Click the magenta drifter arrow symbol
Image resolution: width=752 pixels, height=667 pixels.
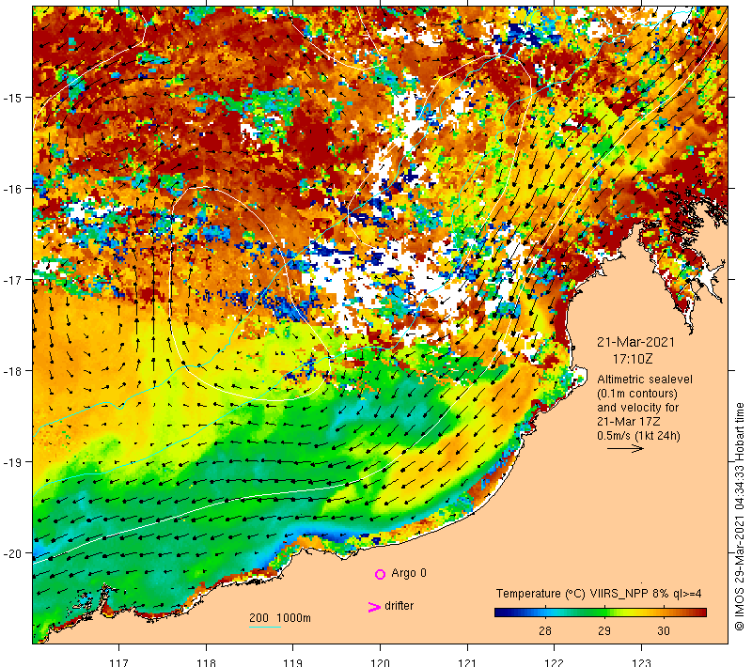point(374,607)
